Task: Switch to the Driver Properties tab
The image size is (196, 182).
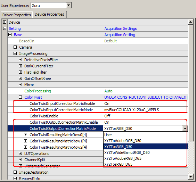Action: click(16, 15)
